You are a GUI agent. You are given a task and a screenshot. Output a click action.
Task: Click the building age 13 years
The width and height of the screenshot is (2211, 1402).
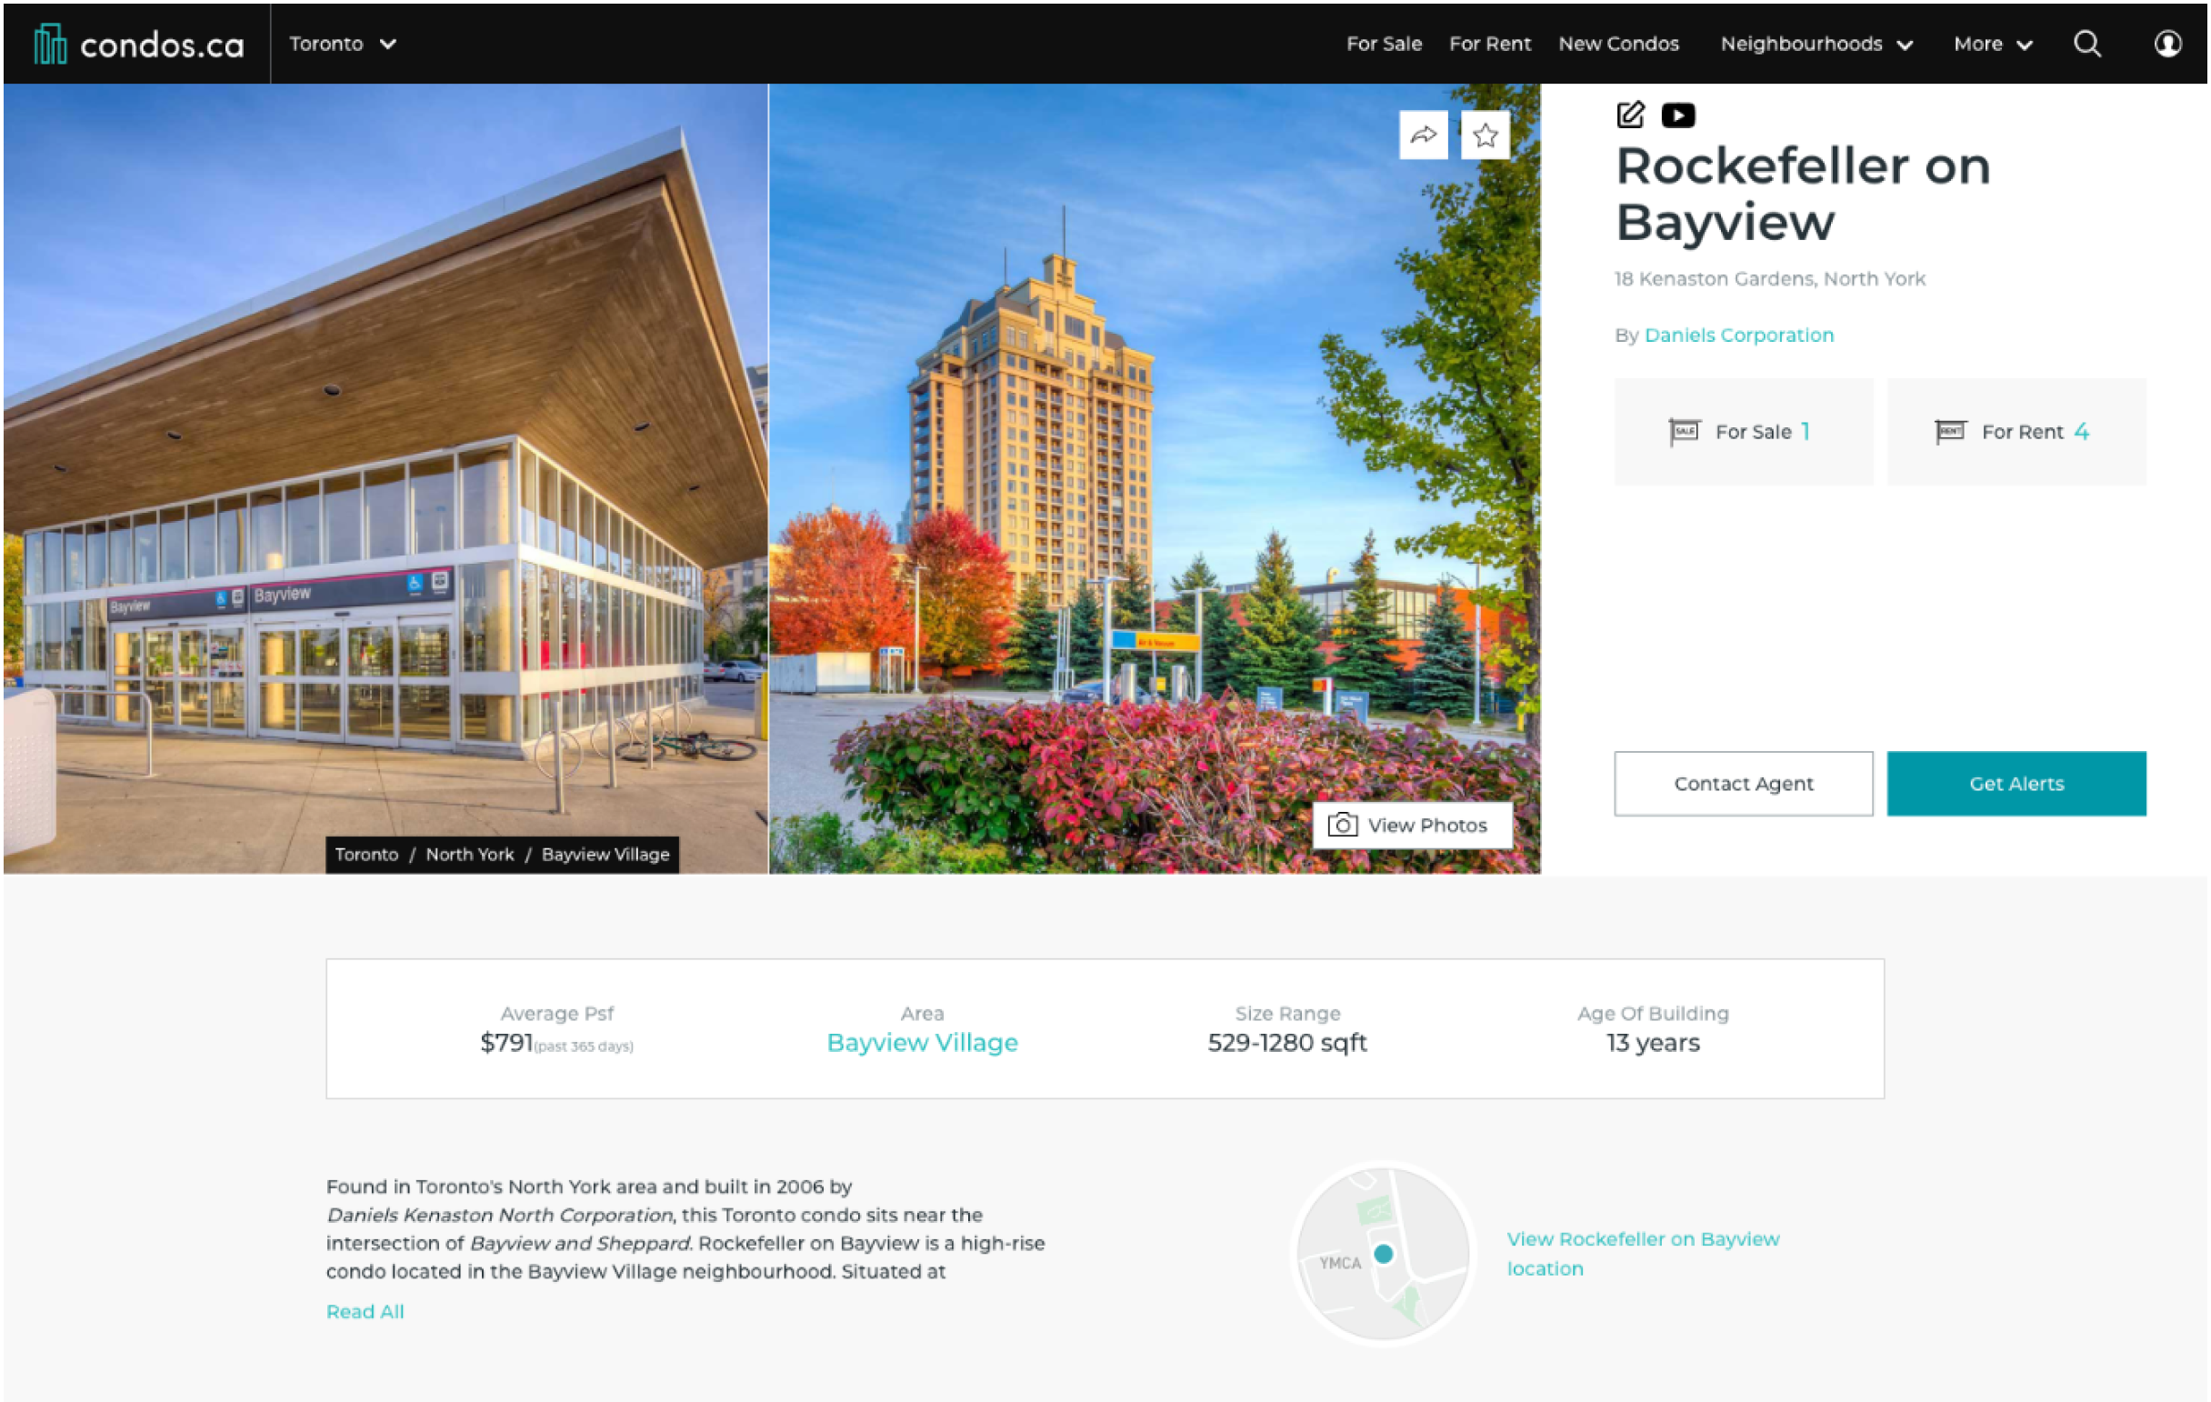1652,1042
